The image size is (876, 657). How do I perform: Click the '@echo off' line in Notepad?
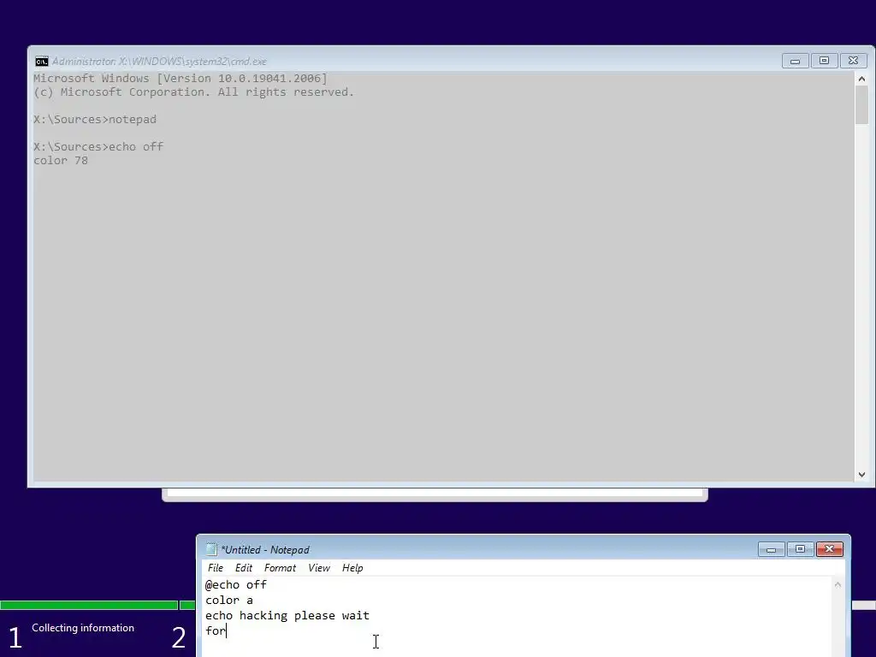[x=236, y=584]
